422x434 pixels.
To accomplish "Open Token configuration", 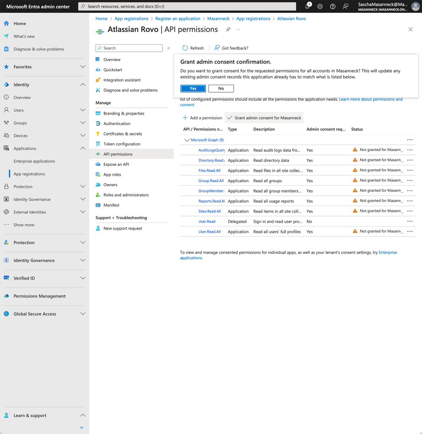I will [121, 144].
